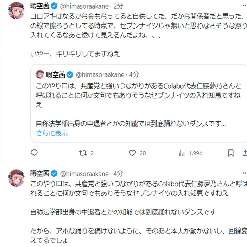Like the tweet with 20 likes

coord(132,153)
